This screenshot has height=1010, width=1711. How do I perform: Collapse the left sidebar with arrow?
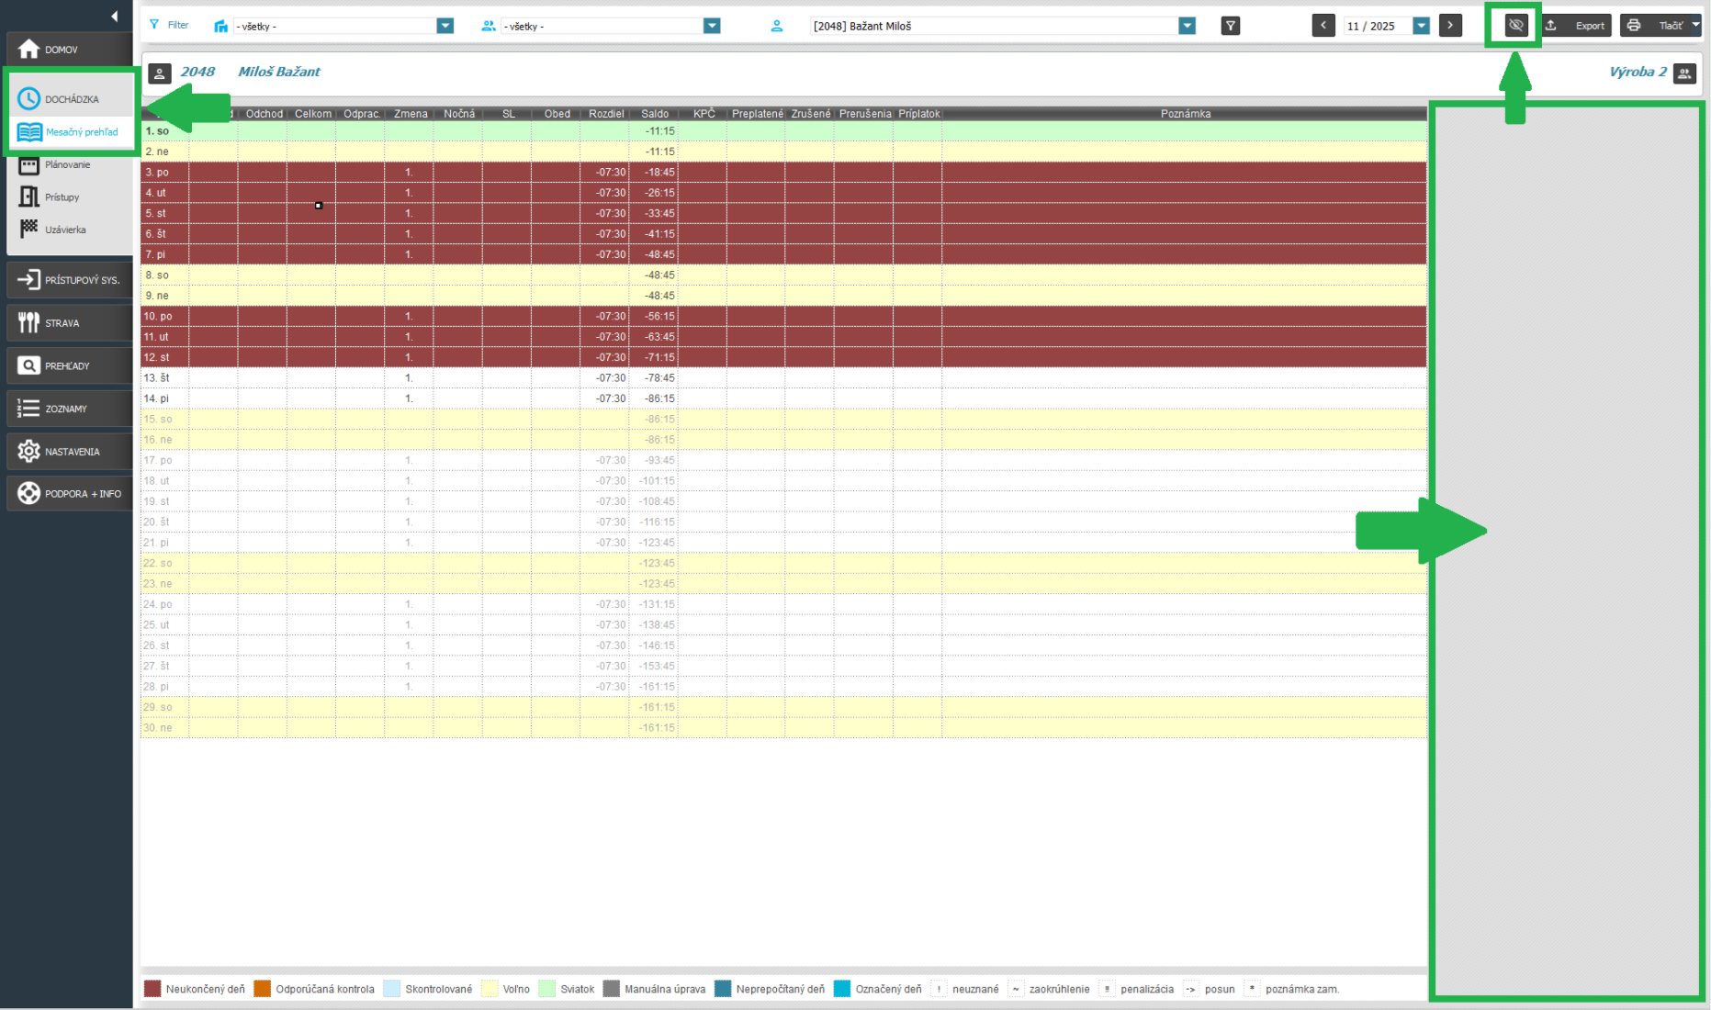pyautogui.click(x=114, y=16)
